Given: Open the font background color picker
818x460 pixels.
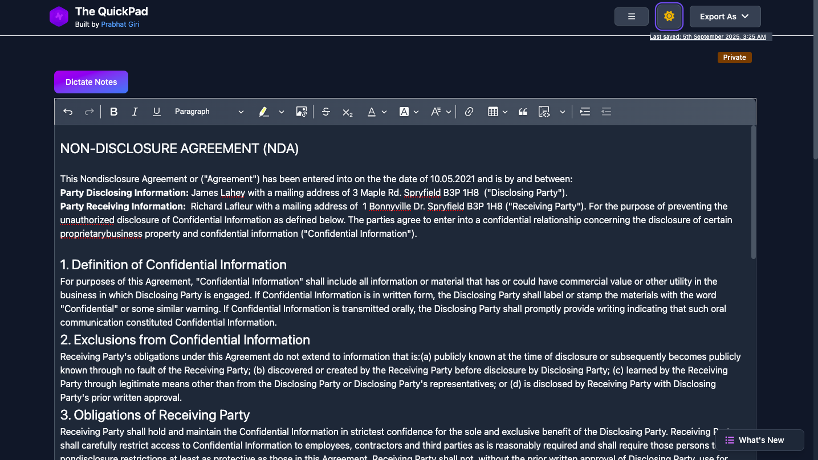Looking at the screenshot, I should click(x=409, y=112).
